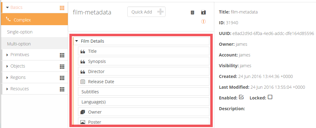Toggle the Enabled checkbox
The height and width of the screenshot is (128, 316).
point(241,97)
